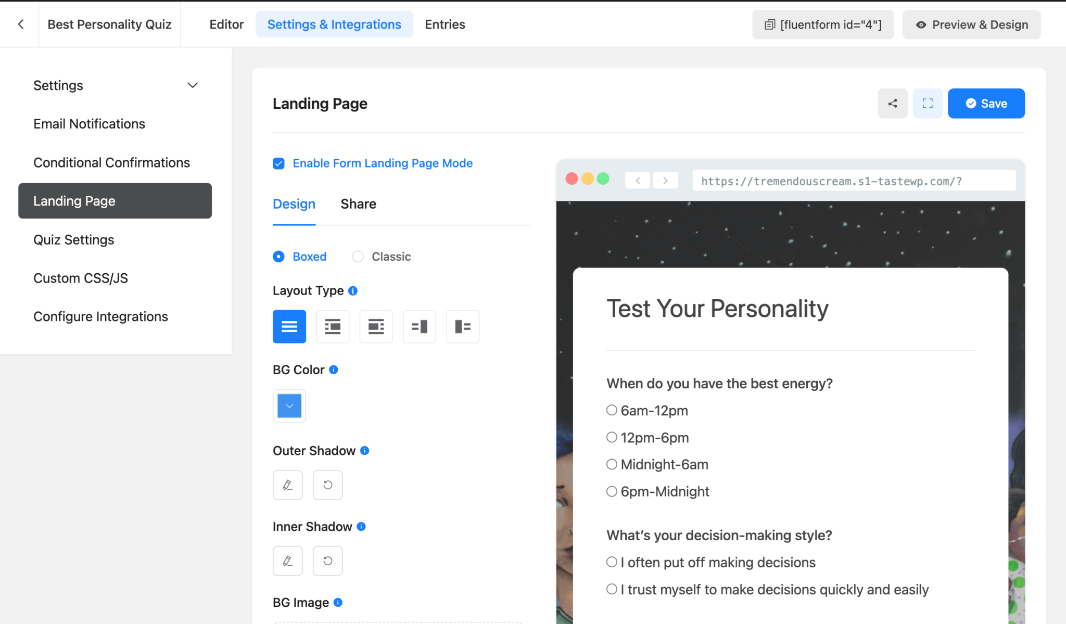Collapse the Settings section in the sidebar
Viewport: 1066px width, 624px height.
point(192,85)
